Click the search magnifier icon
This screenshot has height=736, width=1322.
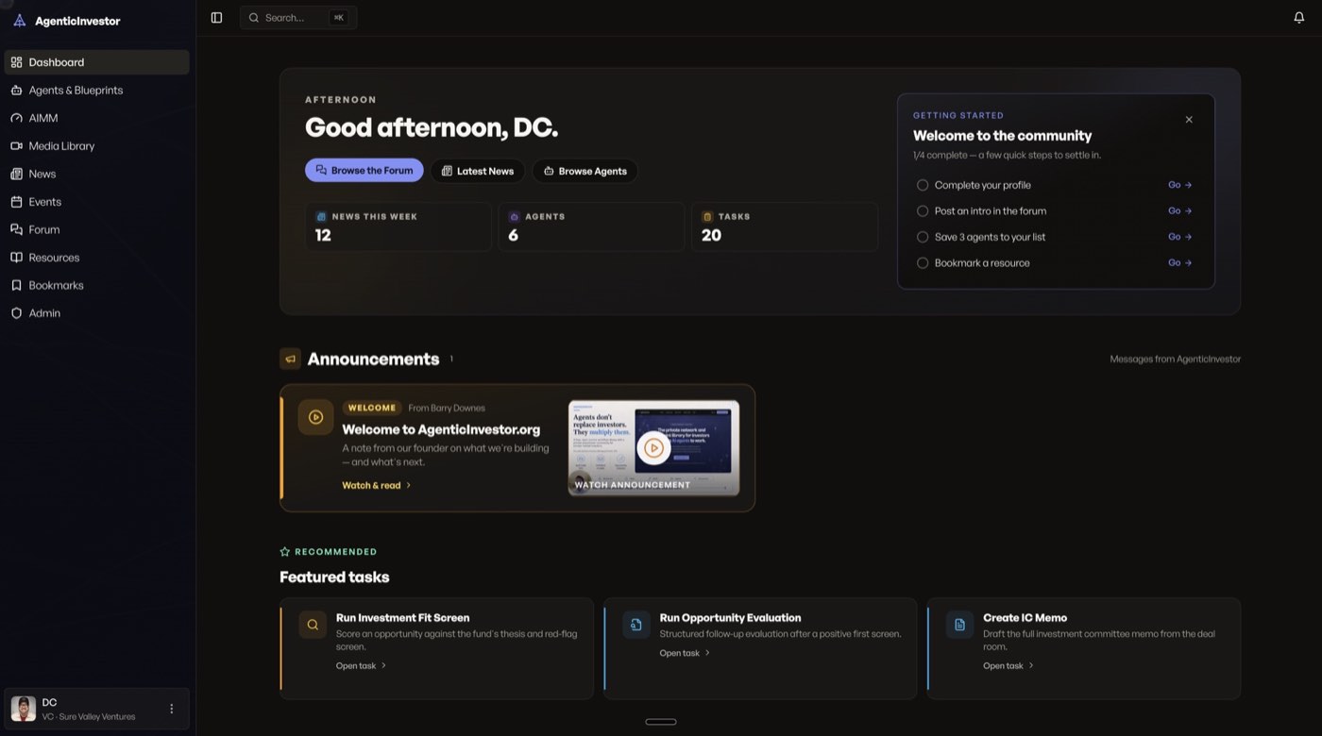click(254, 18)
